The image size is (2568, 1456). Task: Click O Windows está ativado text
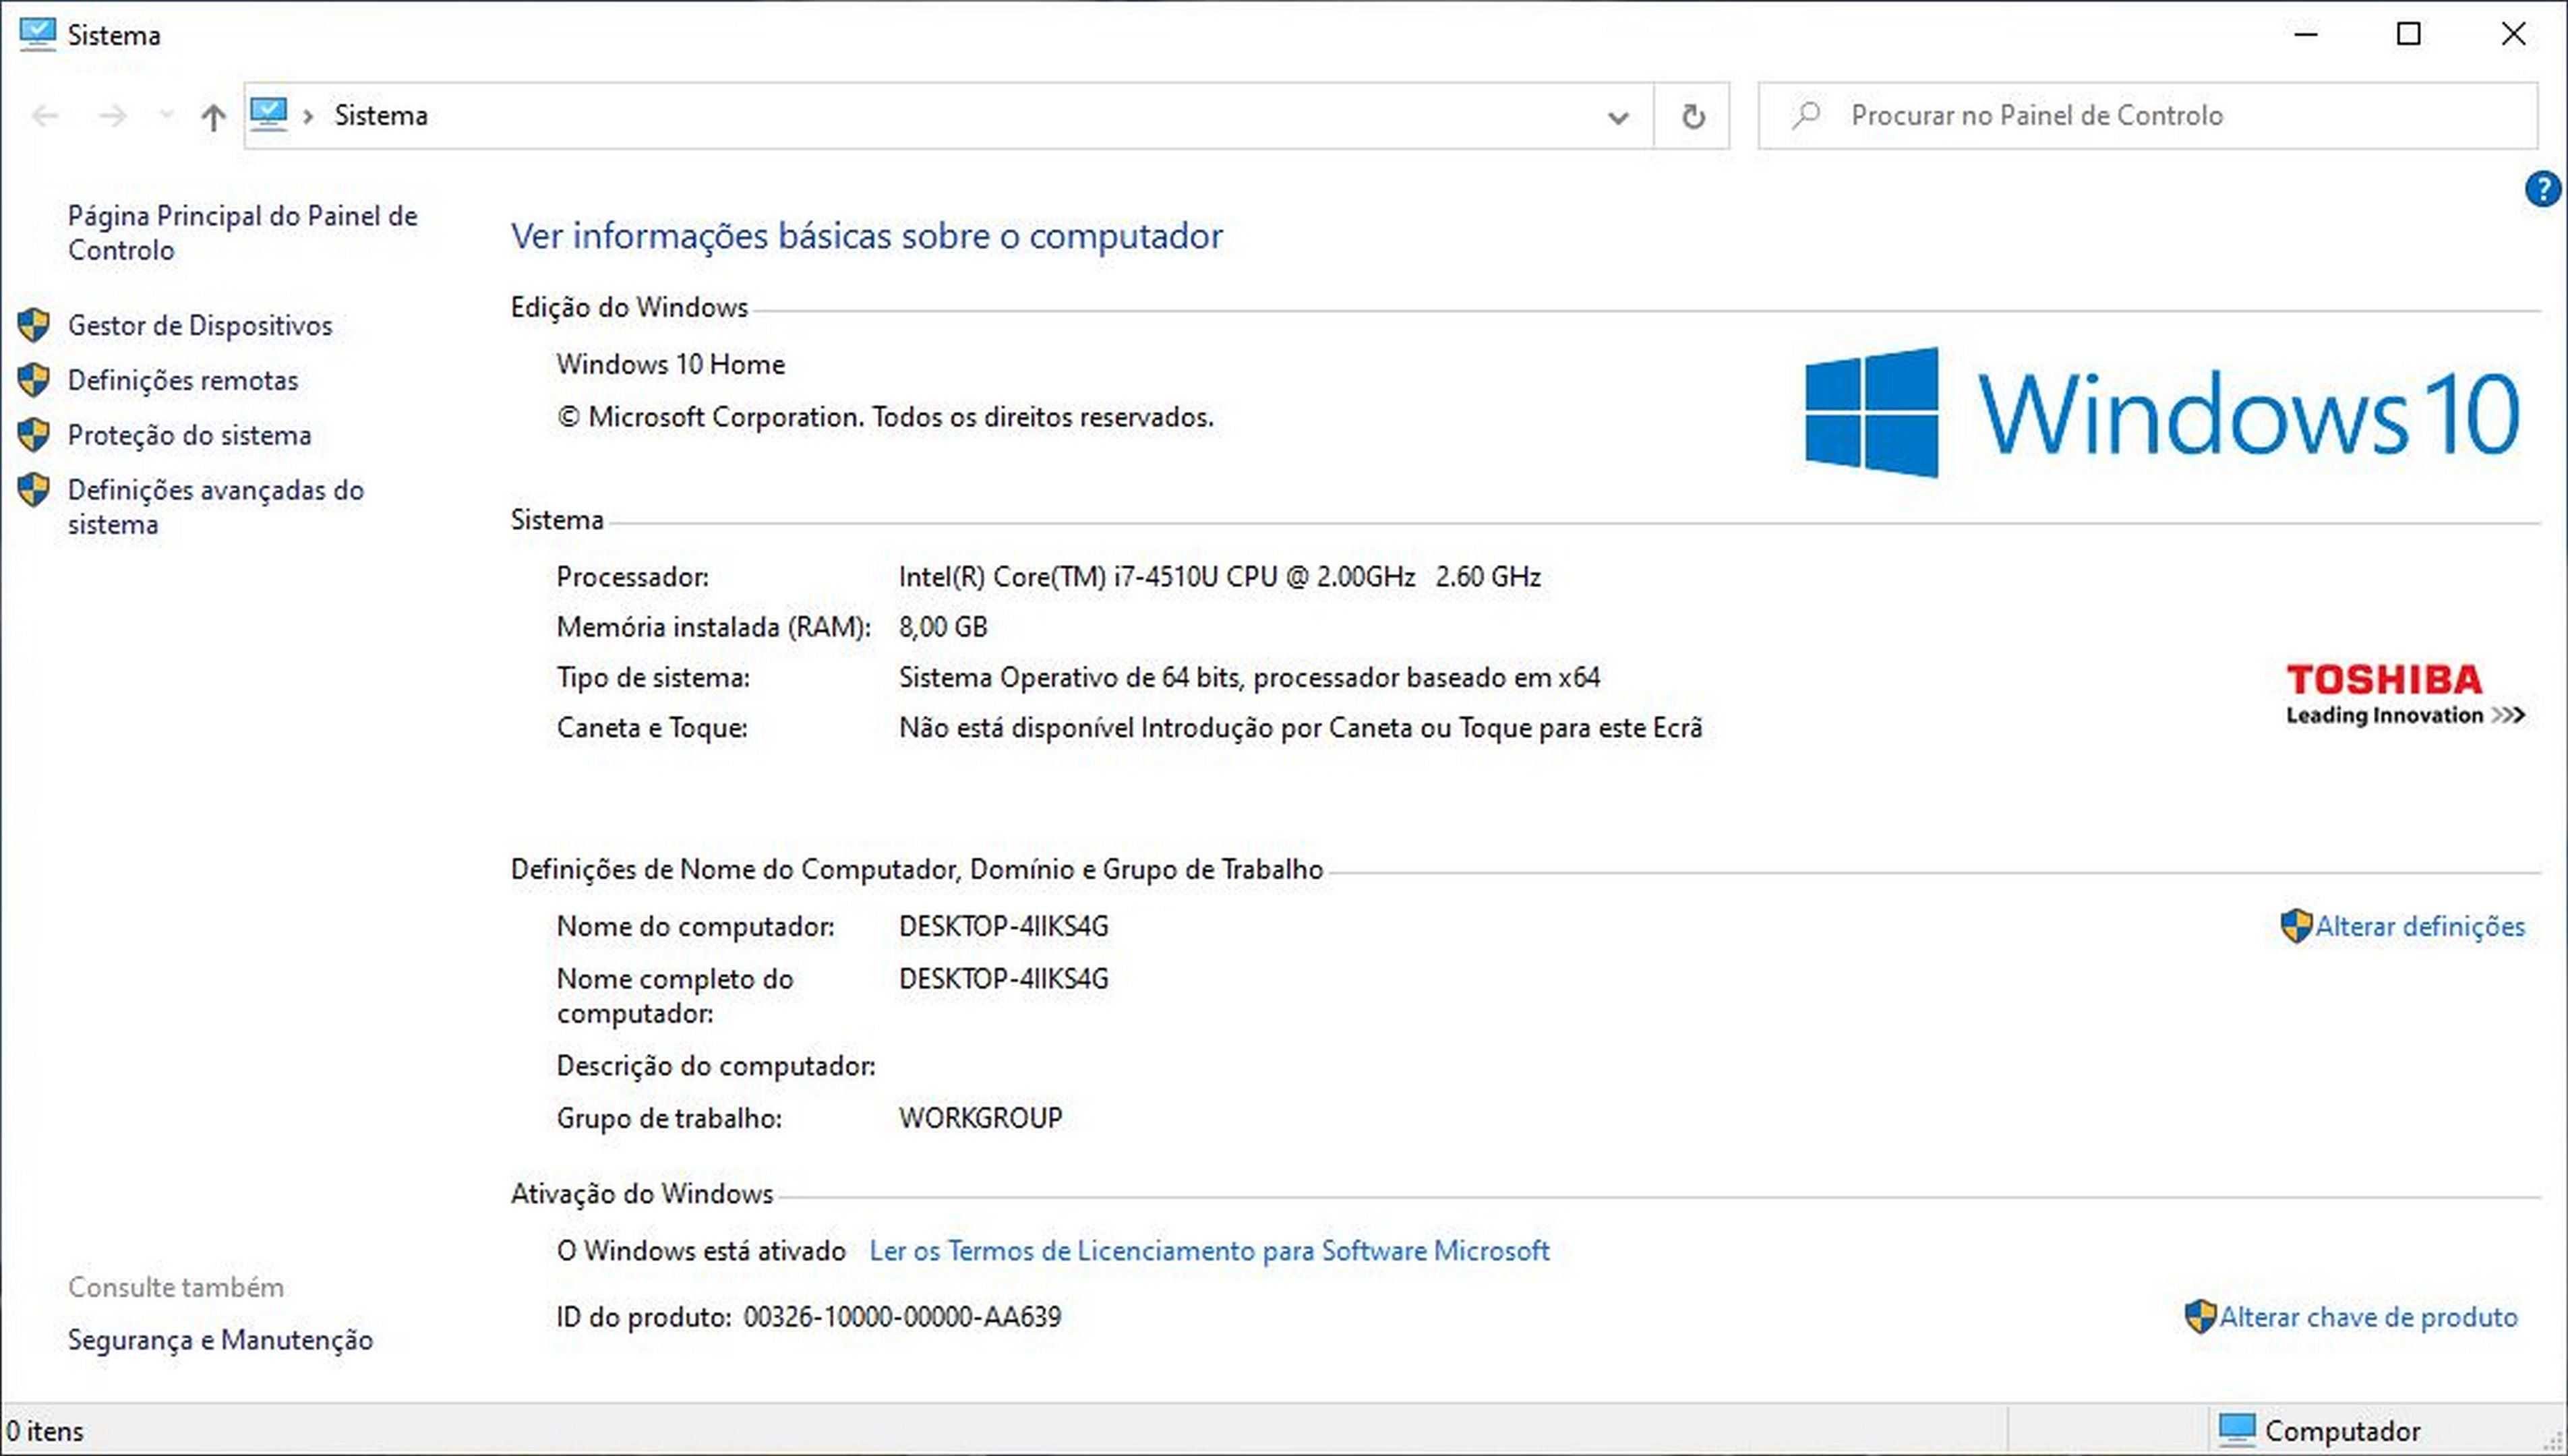(701, 1250)
